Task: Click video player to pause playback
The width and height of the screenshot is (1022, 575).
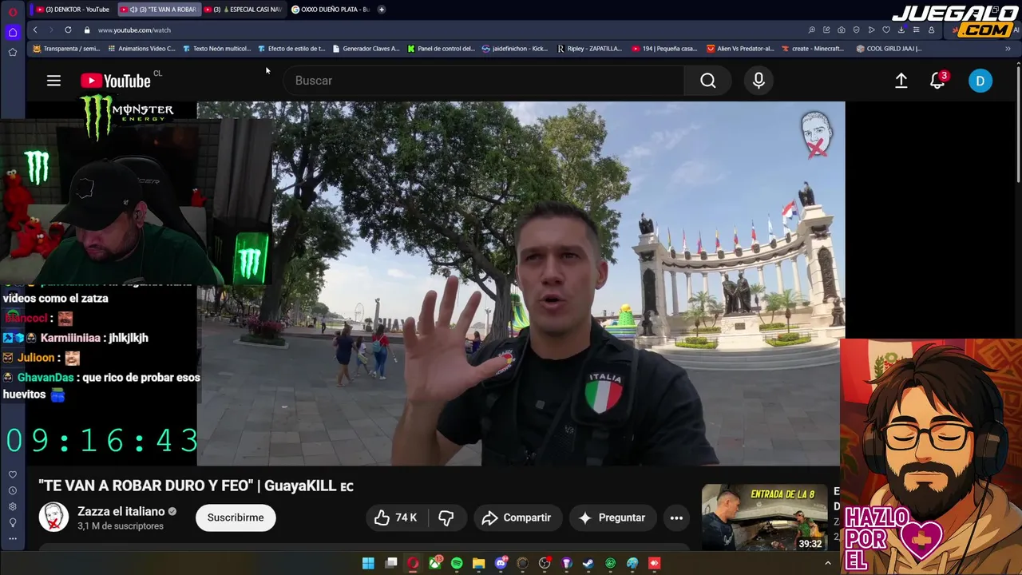Action: tap(521, 284)
